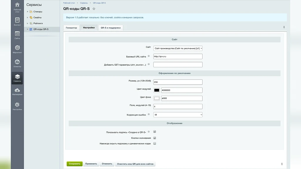Expand the Смайлы tree node arrow
The height and width of the screenshot is (169, 301).
[x=27, y=17]
